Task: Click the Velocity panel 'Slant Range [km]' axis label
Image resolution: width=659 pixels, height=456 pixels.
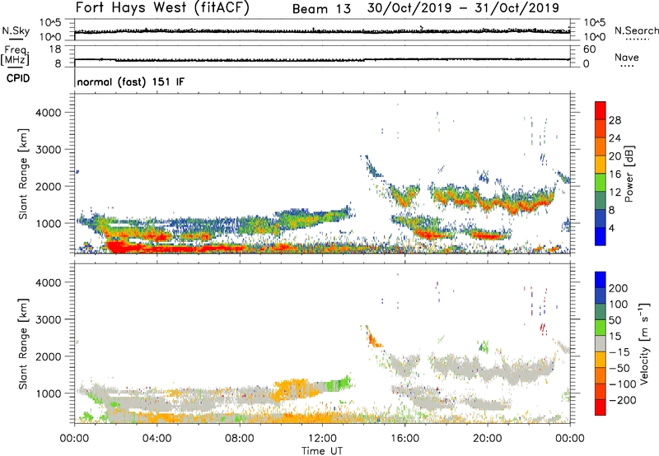Action: coord(23,343)
